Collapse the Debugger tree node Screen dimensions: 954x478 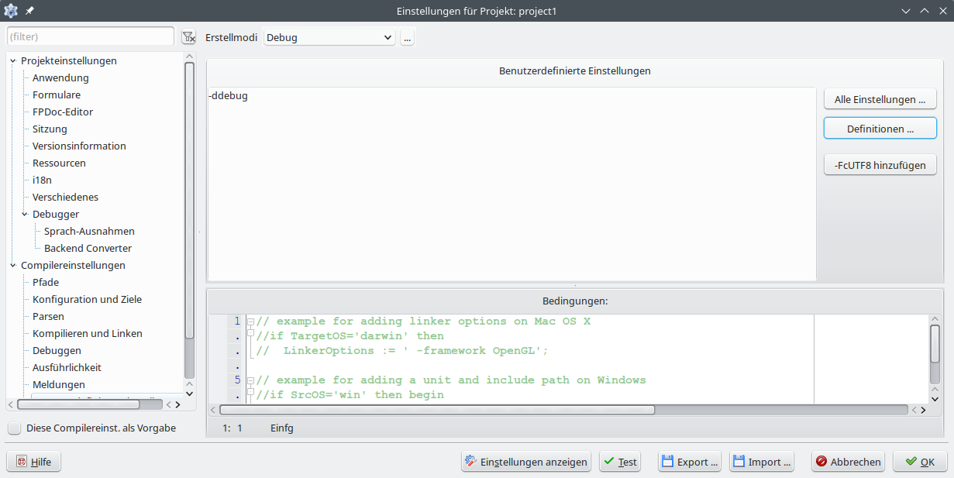(x=25, y=214)
